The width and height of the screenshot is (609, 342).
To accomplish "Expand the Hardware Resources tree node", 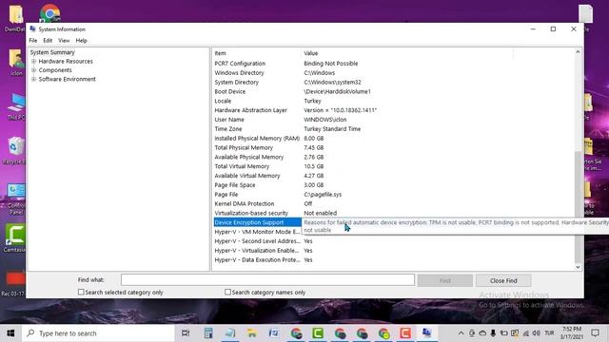I will (34, 61).
